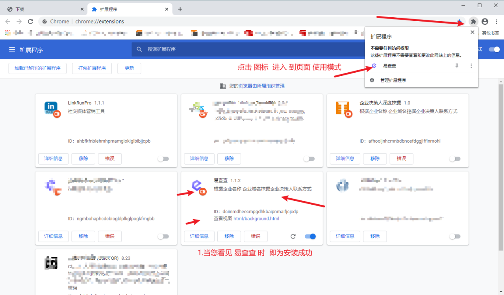The height and width of the screenshot is (295, 504).
Task: Open Chrome three-dot menu
Action: [497, 21]
